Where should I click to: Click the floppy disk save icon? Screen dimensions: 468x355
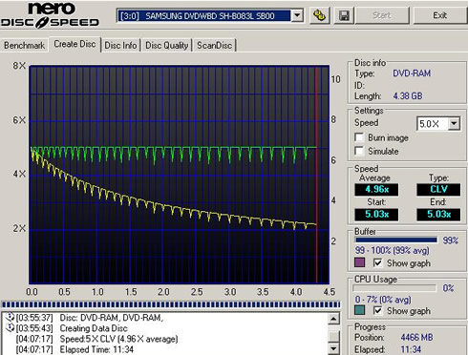pos(344,15)
